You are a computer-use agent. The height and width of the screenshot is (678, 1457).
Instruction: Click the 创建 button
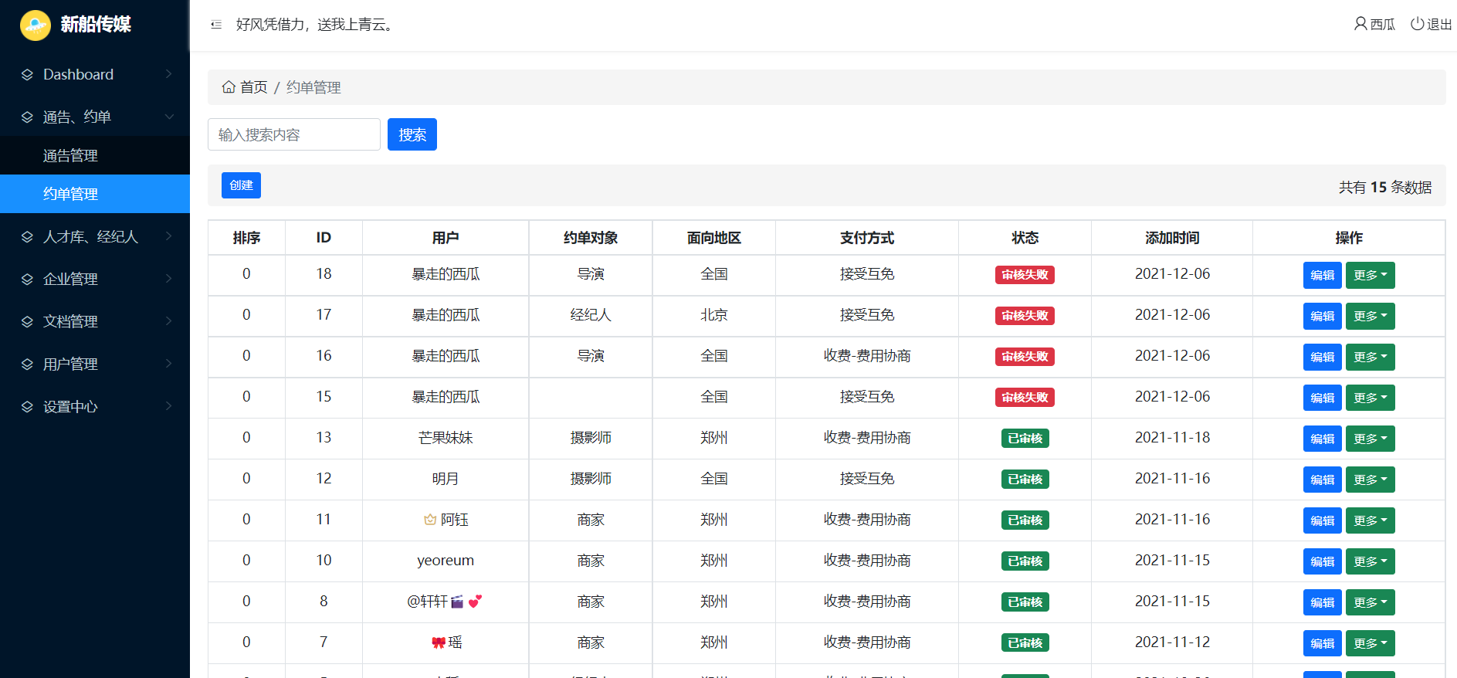(x=241, y=185)
